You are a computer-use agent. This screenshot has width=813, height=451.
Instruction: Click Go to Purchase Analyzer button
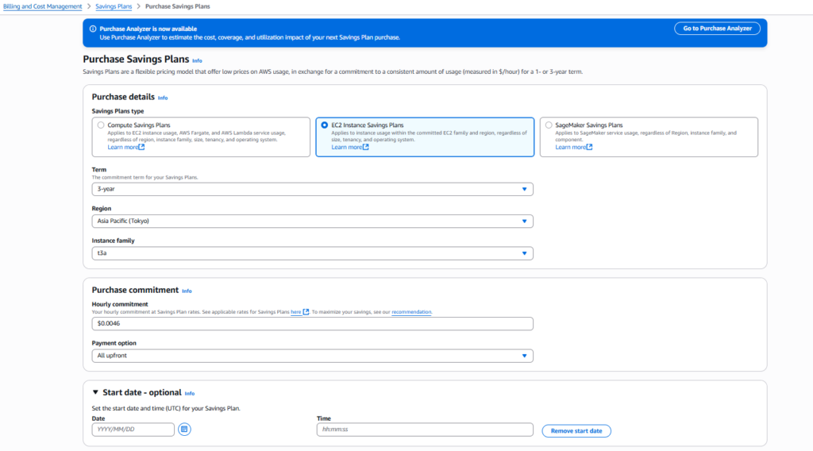(x=717, y=29)
